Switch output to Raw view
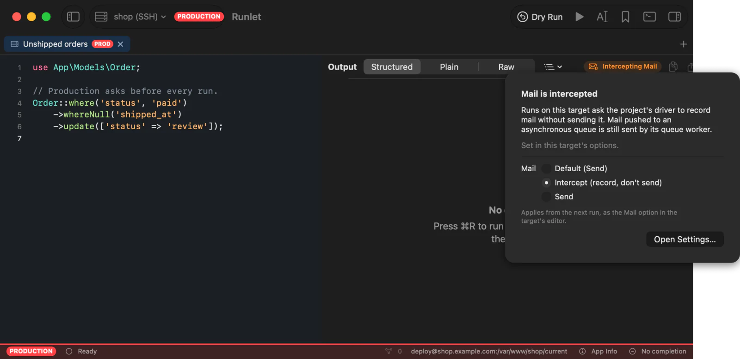The width and height of the screenshot is (740, 359). point(506,67)
